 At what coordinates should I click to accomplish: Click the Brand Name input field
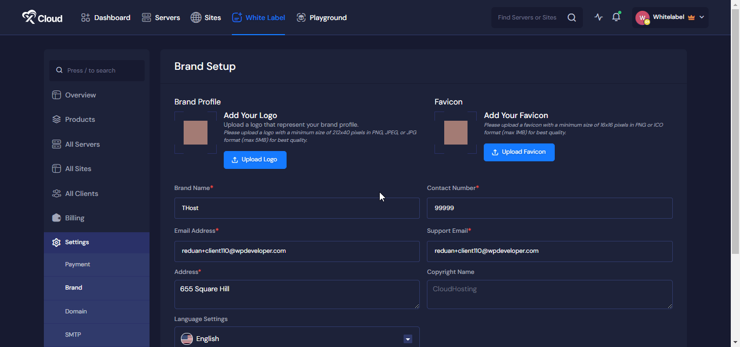point(296,208)
